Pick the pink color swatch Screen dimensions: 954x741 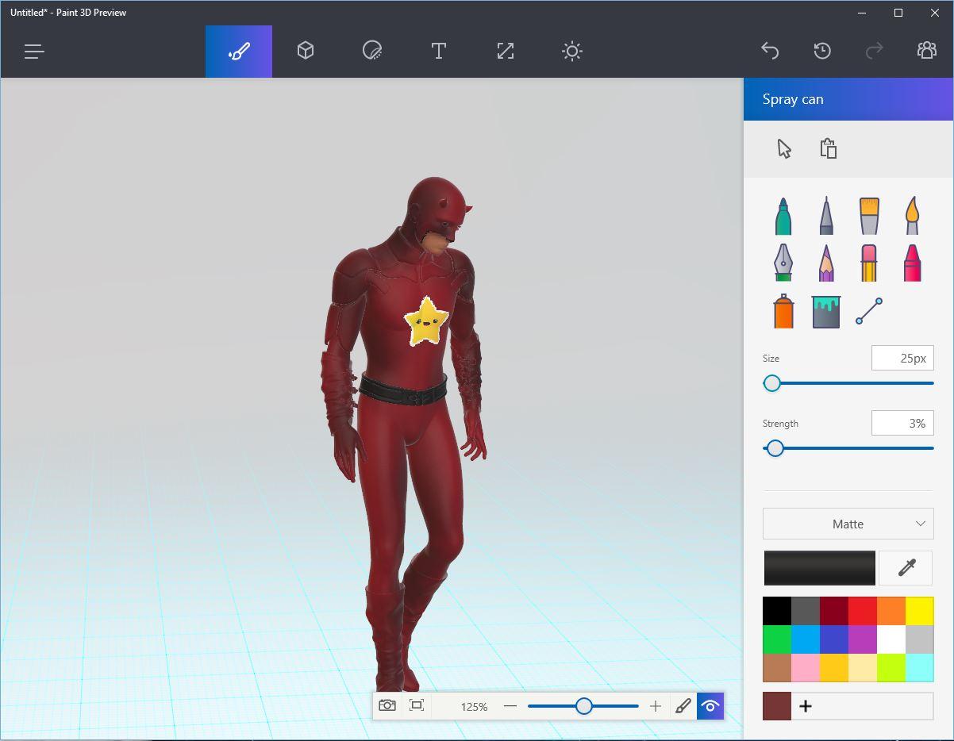[806, 668]
